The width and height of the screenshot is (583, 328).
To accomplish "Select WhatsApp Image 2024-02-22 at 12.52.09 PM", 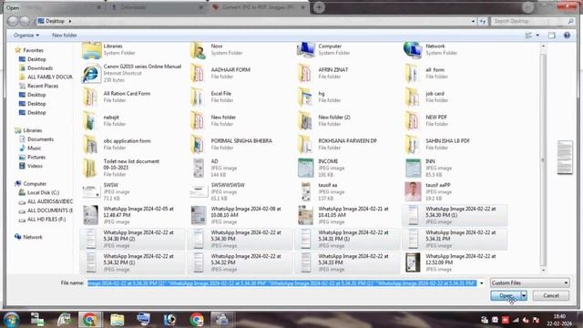I will tap(454, 262).
